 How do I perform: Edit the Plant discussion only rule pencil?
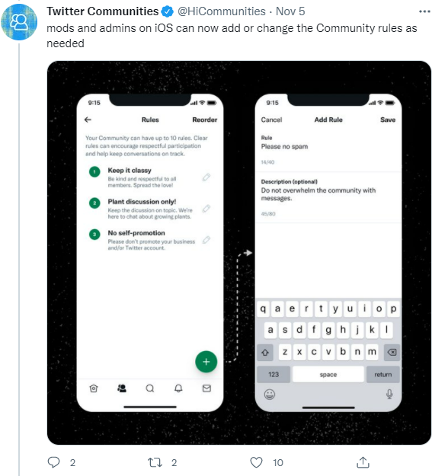[x=206, y=208]
